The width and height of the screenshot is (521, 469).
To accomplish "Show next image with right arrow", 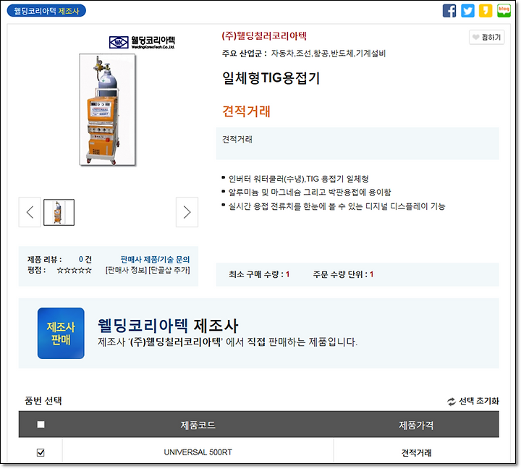I will click(x=187, y=212).
